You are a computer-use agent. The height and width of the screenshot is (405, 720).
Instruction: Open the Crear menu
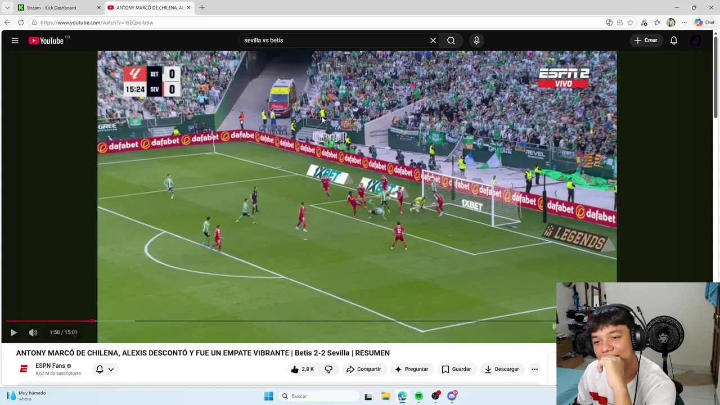(646, 40)
